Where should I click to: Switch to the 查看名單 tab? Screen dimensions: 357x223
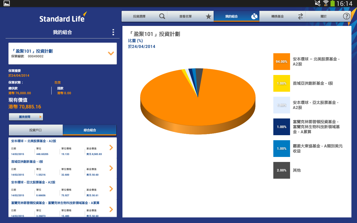190,16
